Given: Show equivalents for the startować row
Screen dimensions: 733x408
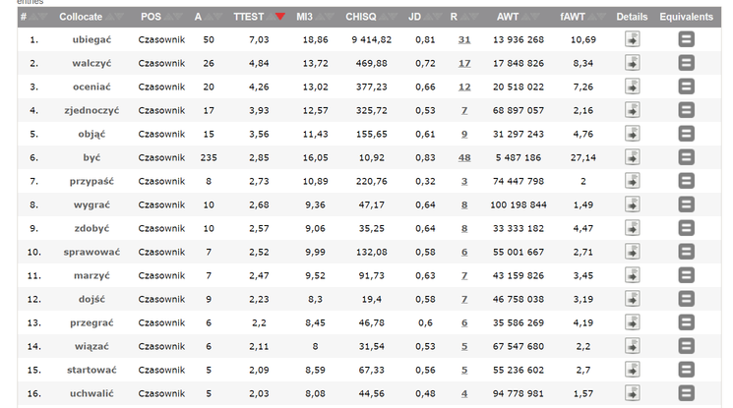Looking at the screenshot, I should pyautogui.click(x=686, y=370).
